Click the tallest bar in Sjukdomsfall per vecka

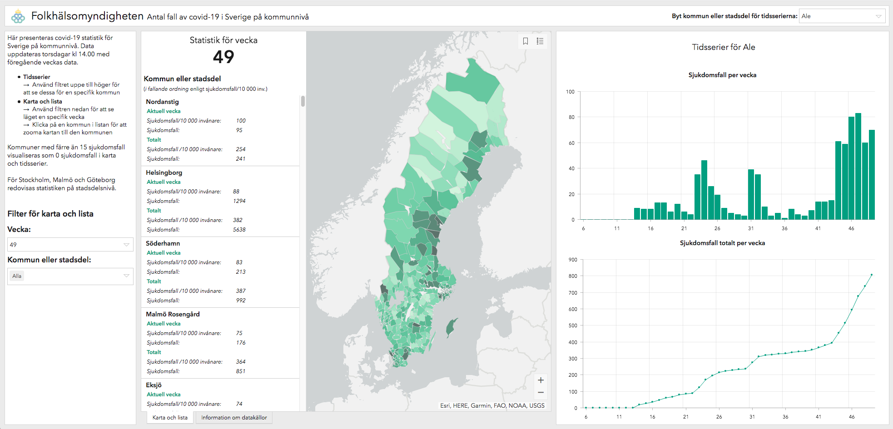coord(858,166)
